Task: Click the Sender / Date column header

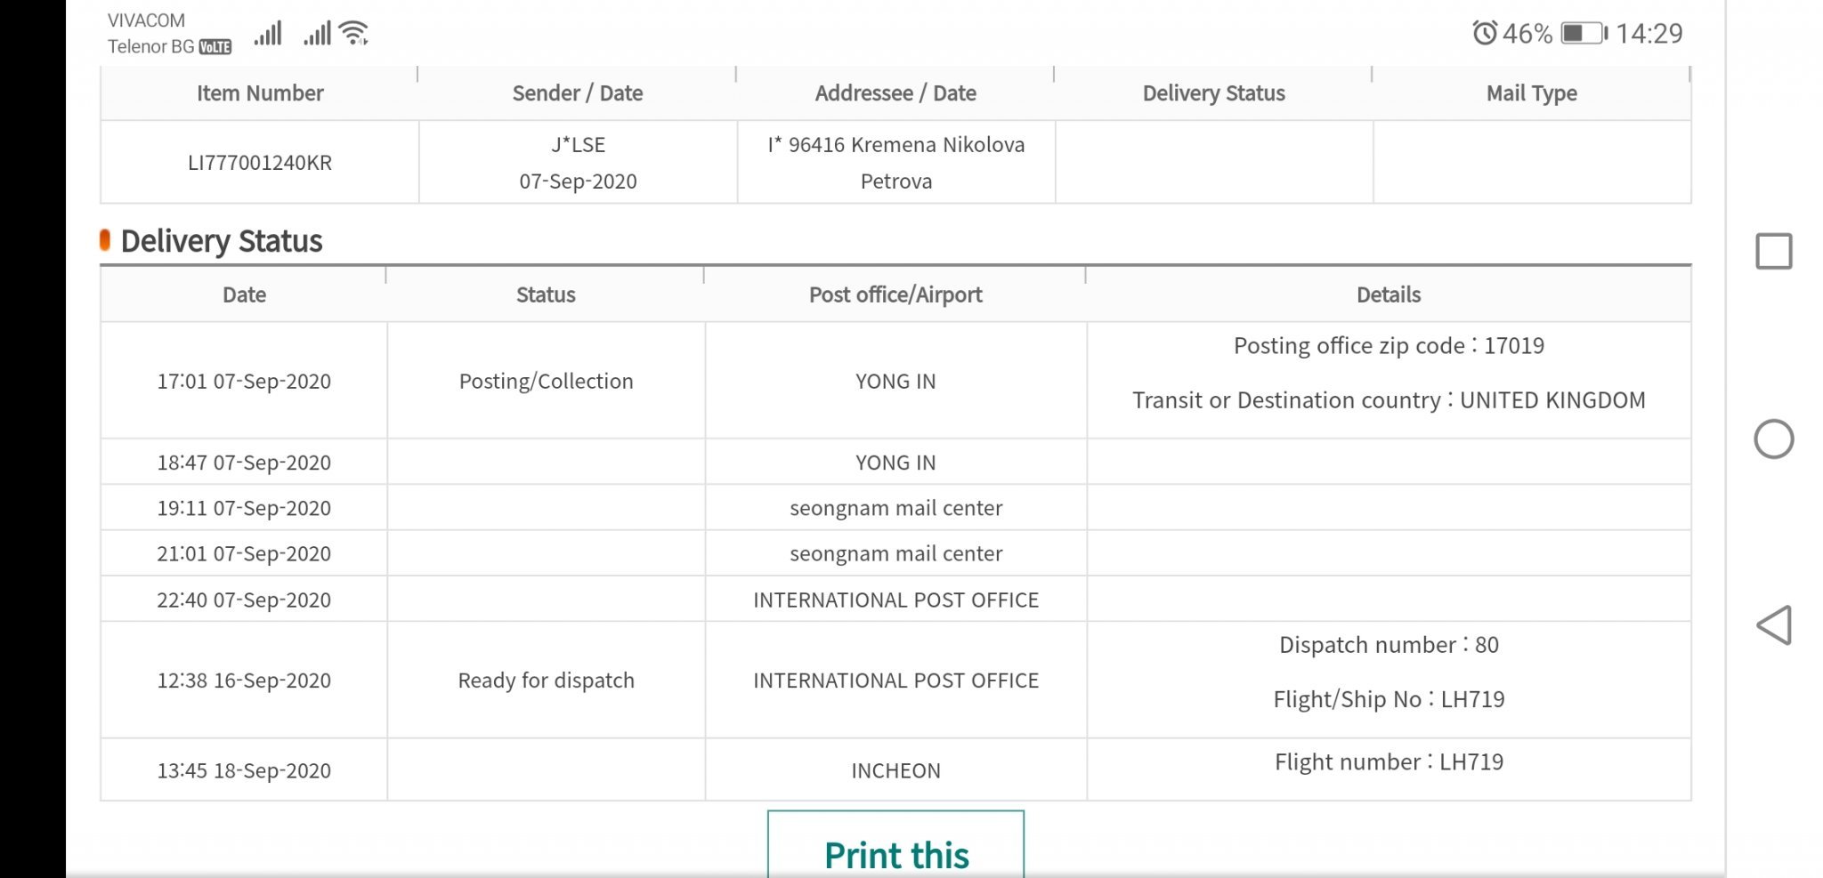Action: pos(577,93)
